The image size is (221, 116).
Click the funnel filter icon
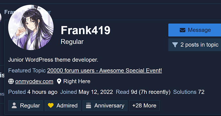175,45
